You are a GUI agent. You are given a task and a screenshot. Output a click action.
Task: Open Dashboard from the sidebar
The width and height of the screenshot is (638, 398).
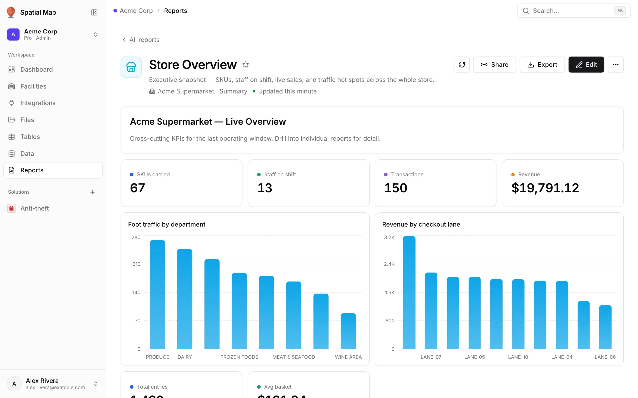53,69
